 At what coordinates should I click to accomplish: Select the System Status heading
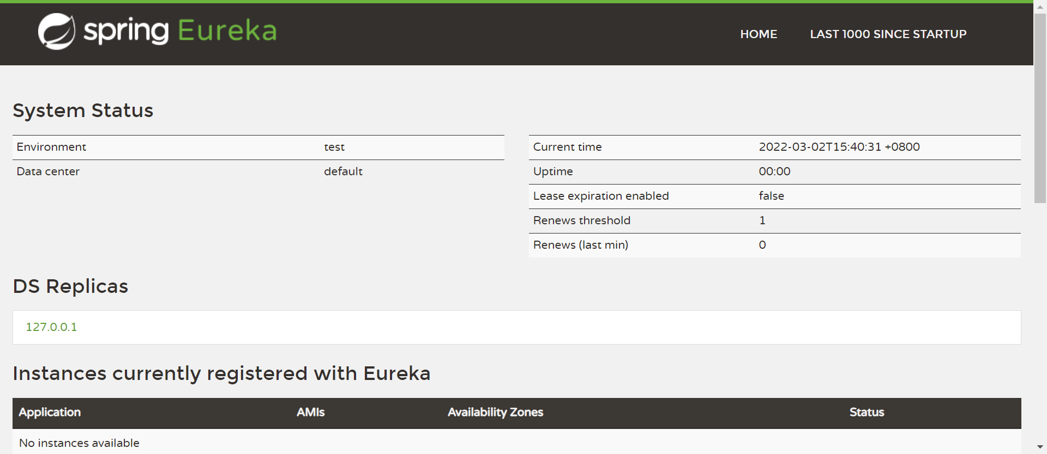coord(83,111)
